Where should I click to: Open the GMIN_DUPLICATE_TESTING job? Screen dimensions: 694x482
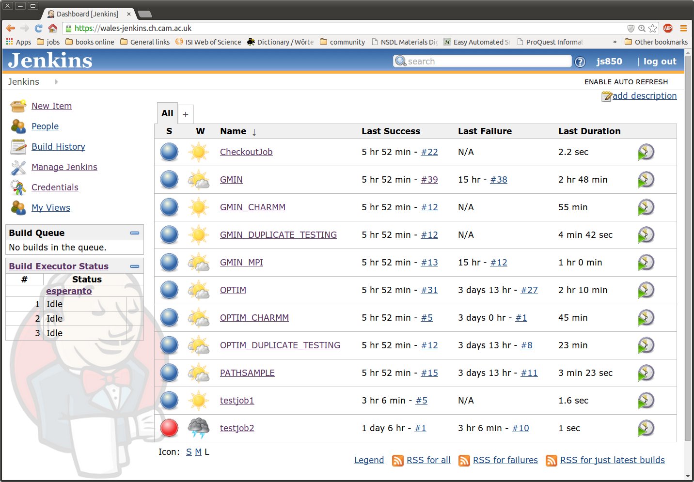pos(278,235)
